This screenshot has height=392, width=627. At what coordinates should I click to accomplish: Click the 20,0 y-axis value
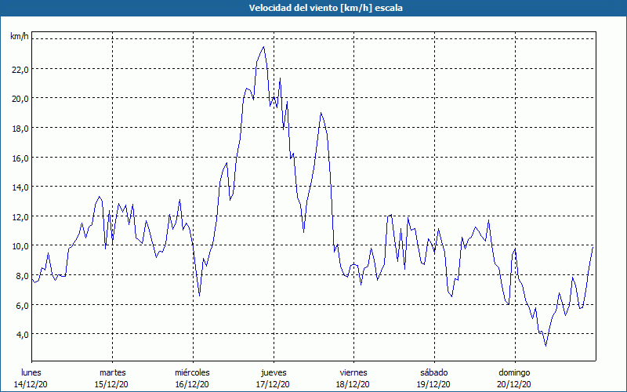(x=20, y=99)
